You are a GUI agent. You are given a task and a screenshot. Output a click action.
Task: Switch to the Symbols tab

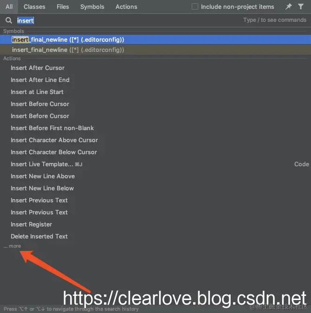tap(92, 6)
